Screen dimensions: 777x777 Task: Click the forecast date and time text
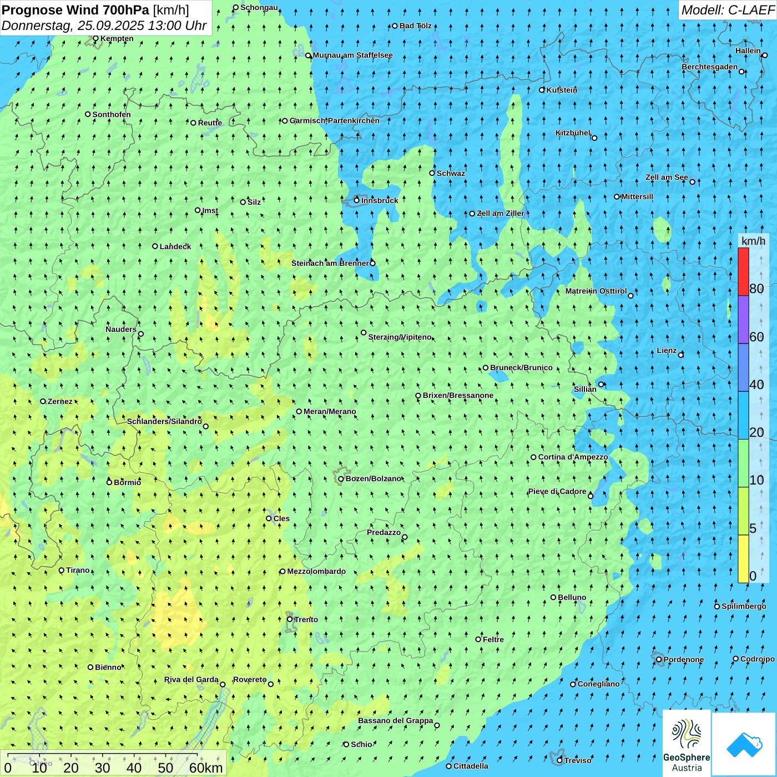click(x=104, y=26)
